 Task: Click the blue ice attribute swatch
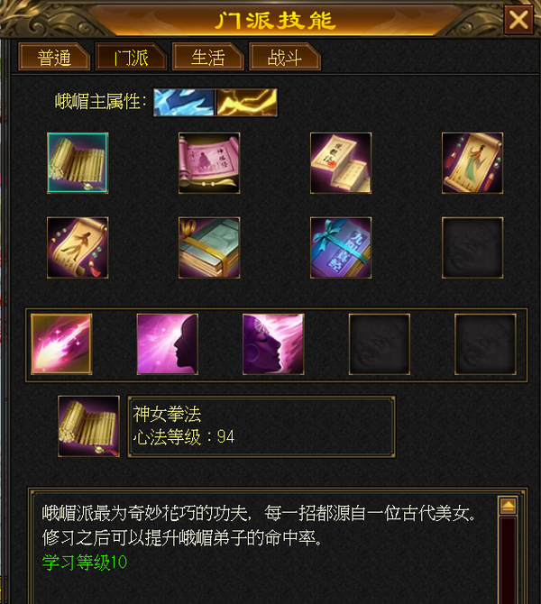[184, 103]
